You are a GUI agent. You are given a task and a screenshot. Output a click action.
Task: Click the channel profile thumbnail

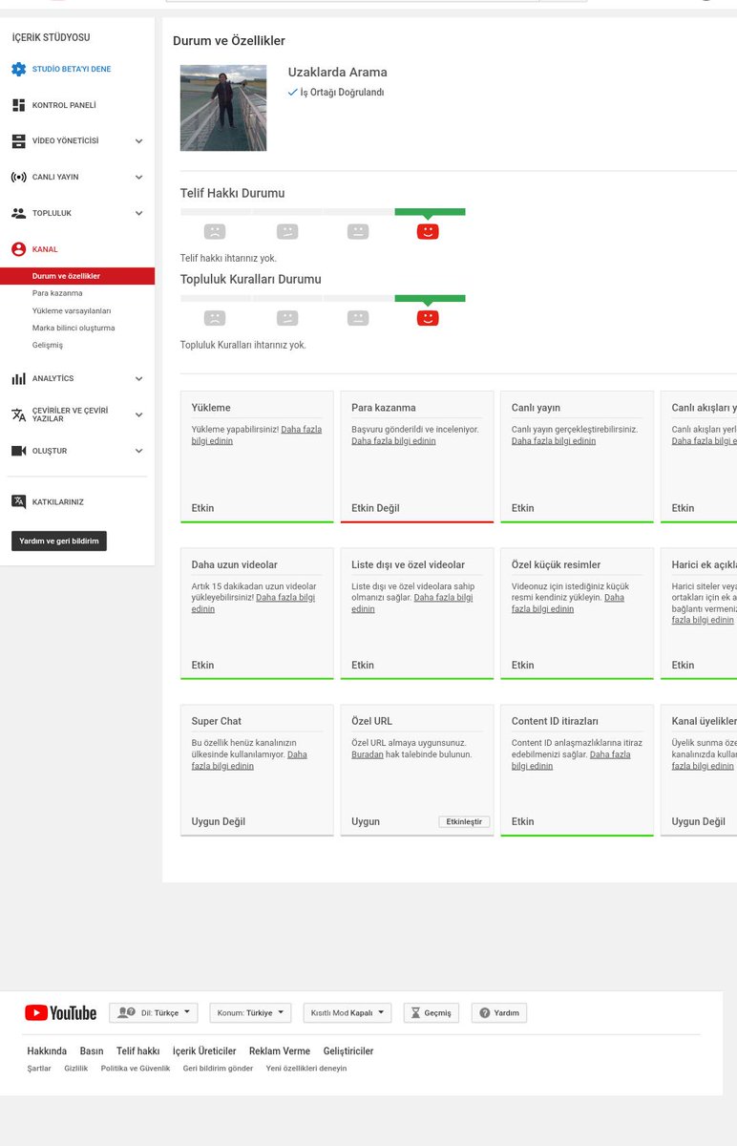pos(223,108)
